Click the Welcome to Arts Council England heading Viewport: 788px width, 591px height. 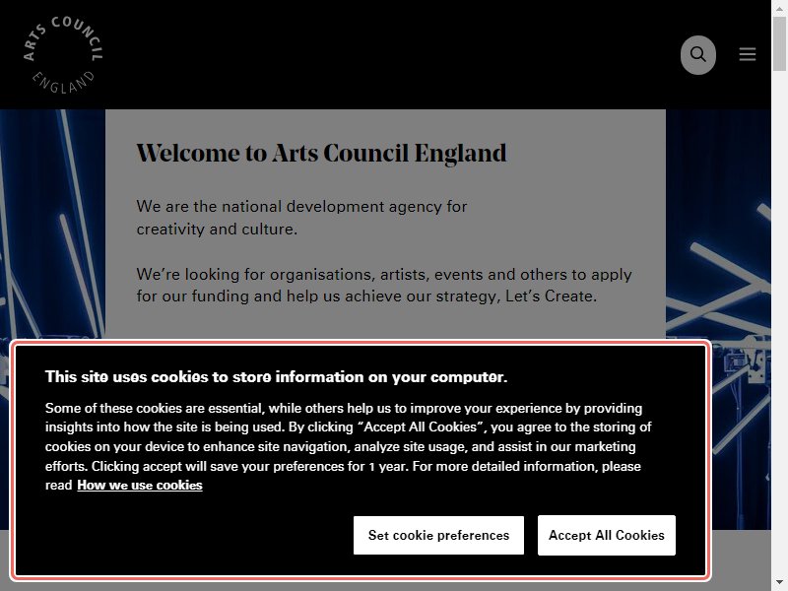pyautogui.click(x=322, y=154)
